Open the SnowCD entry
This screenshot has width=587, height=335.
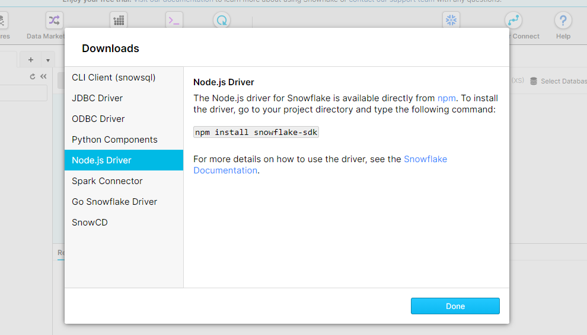point(124,223)
